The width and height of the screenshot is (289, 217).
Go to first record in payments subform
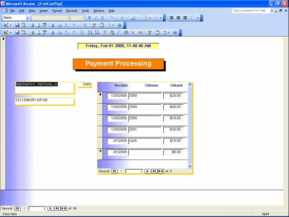pyautogui.click(x=114, y=171)
